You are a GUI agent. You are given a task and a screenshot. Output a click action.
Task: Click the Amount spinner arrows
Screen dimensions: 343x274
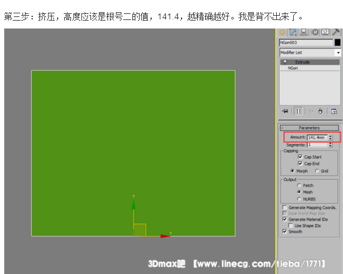point(330,137)
